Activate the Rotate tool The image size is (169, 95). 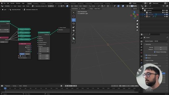(x=74, y=23)
